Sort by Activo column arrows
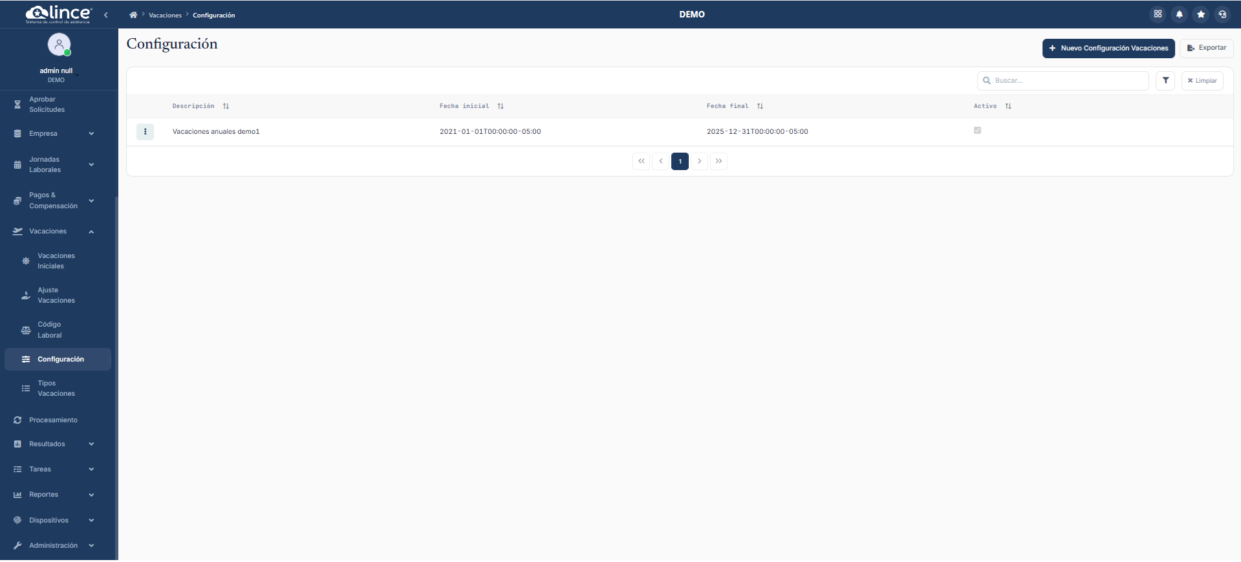The image size is (1241, 562). click(1008, 106)
